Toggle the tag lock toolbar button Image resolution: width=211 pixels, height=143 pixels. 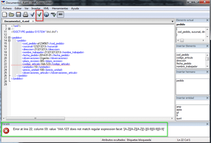[x=60, y=15]
